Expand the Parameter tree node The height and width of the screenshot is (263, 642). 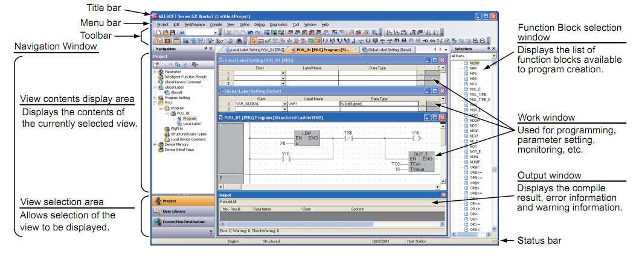point(155,72)
